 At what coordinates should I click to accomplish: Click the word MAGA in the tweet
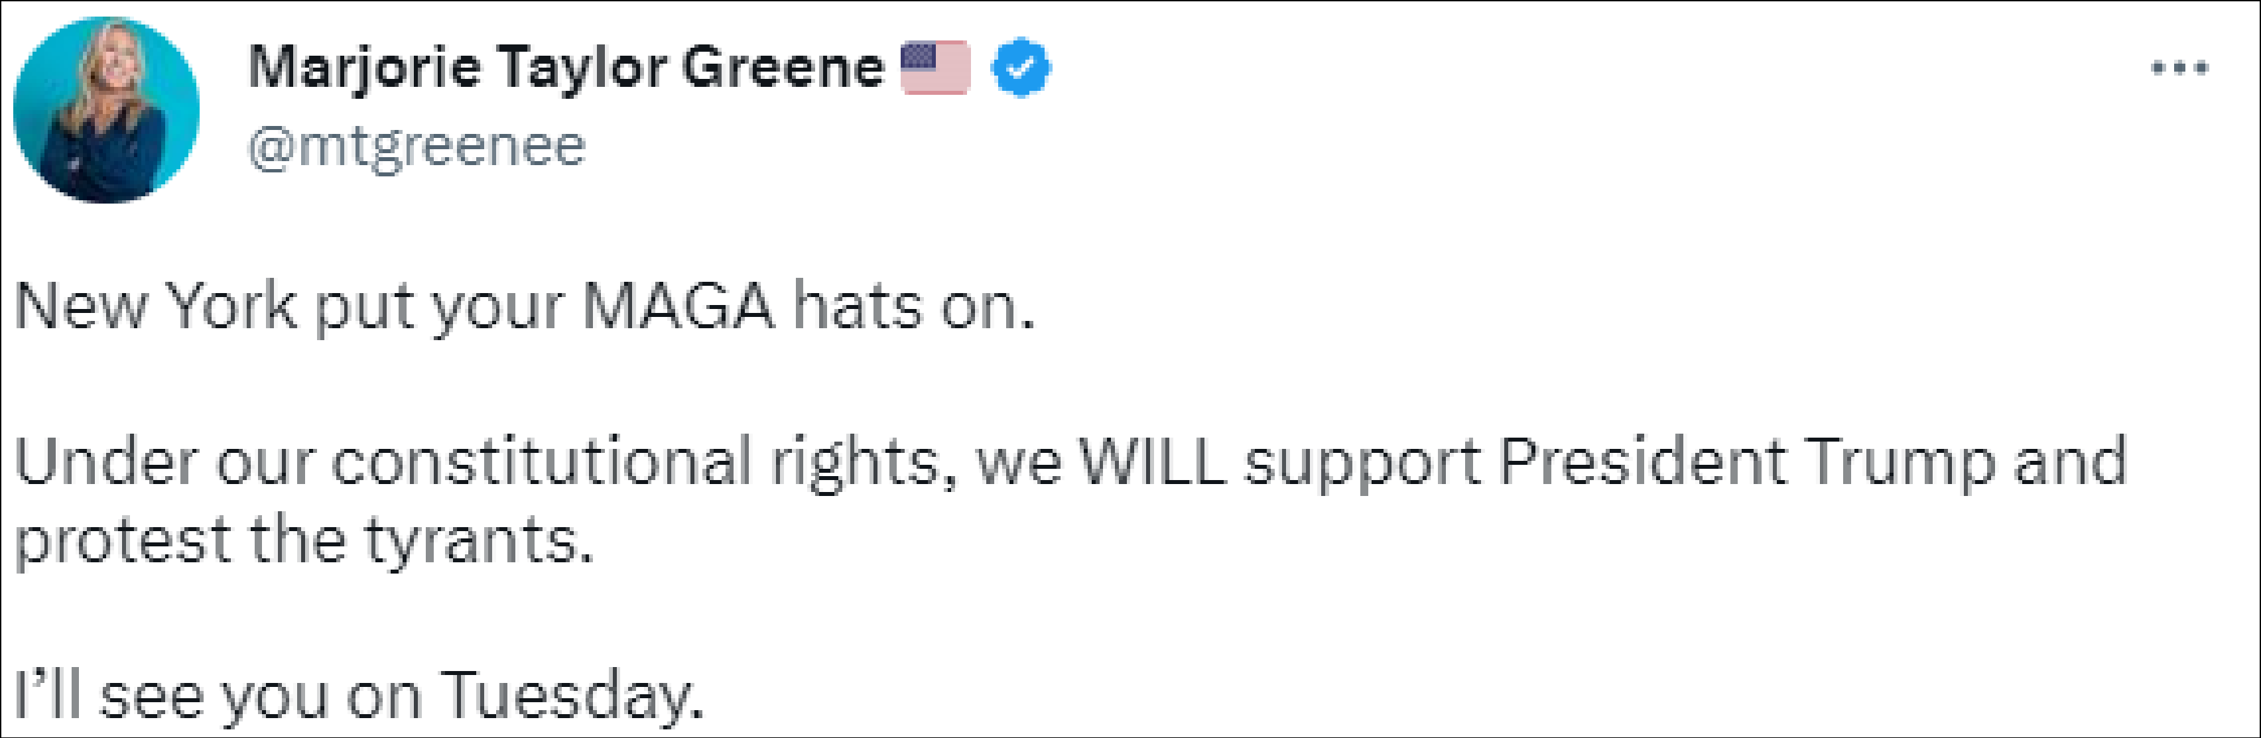678,307
